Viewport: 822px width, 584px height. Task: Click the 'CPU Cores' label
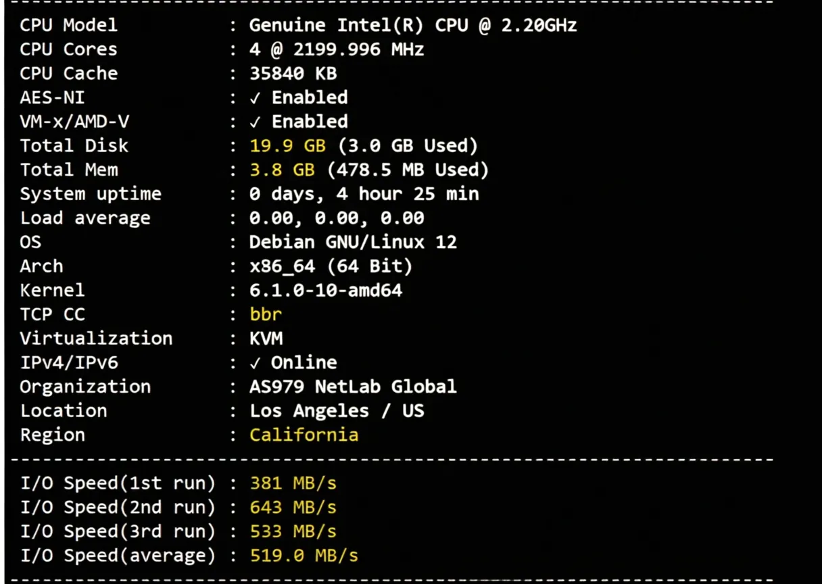click(x=68, y=49)
